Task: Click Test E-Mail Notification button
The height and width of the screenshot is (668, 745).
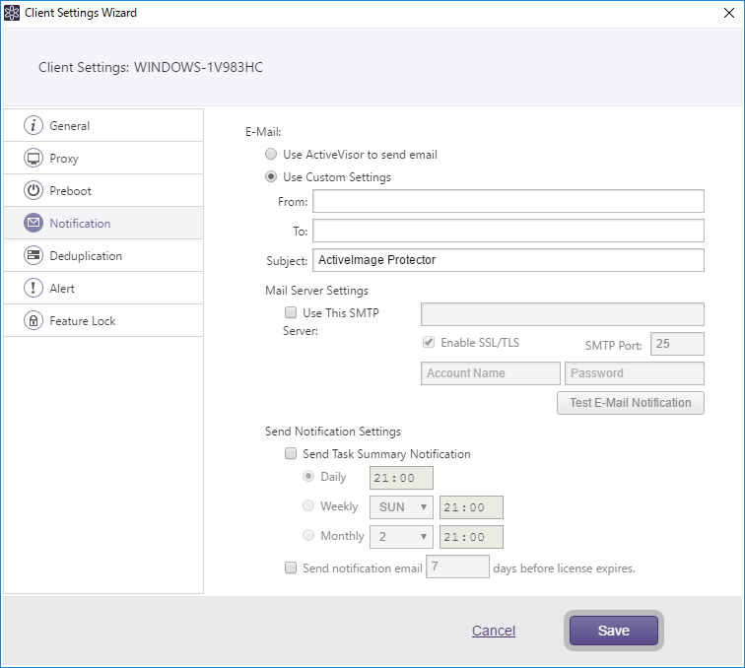Action: (631, 403)
